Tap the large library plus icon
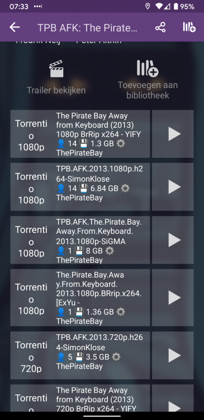 tap(148, 68)
